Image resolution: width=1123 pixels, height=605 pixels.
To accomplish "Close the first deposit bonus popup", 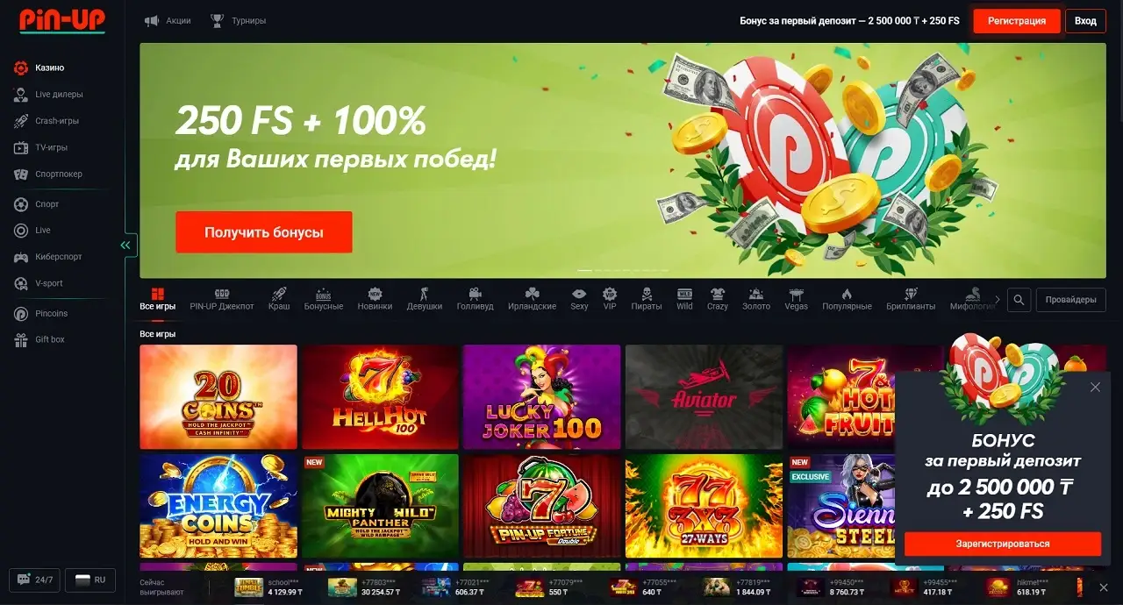I will click(x=1095, y=387).
